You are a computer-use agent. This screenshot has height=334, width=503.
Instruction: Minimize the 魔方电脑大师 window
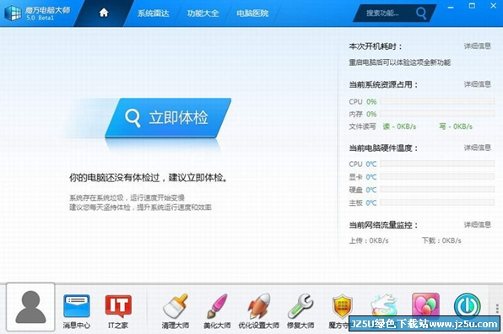[451, 7]
